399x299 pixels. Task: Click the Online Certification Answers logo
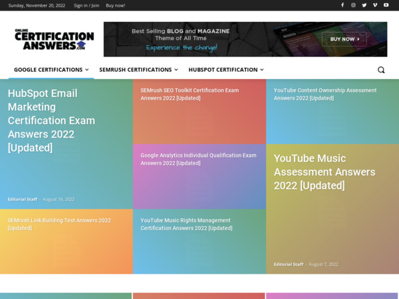pyautogui.click(x=55, y=39)
